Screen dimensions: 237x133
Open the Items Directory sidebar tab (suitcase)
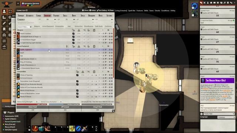point(211,3)
